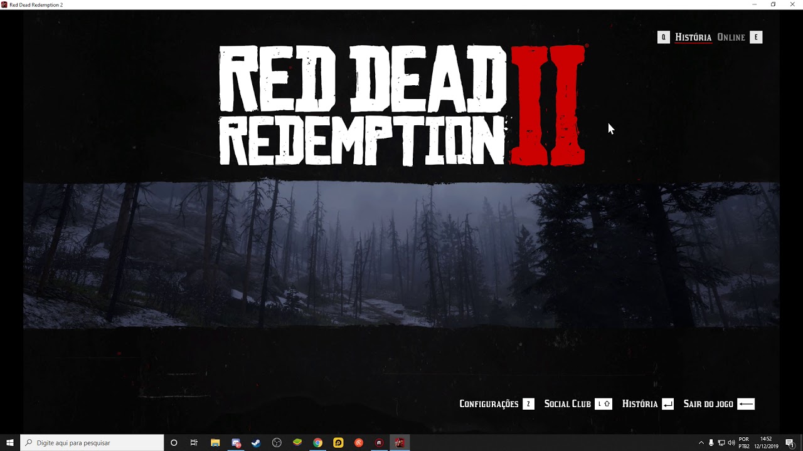Image resolution: width=803 pixels, height=451 pixels.
Task: Minimize the Red Dead Redemption 2 window
Action: click(x=755, y=4)
